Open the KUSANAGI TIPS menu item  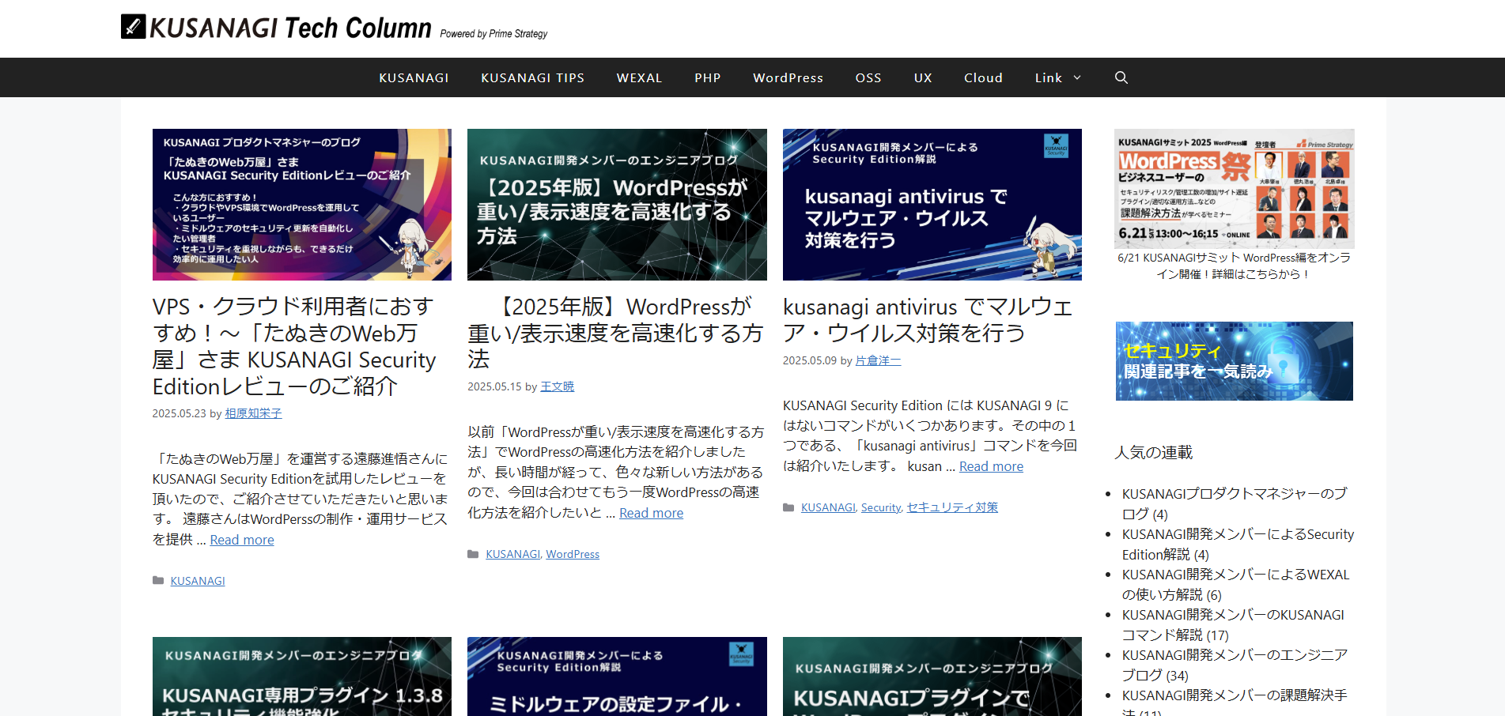532,77
